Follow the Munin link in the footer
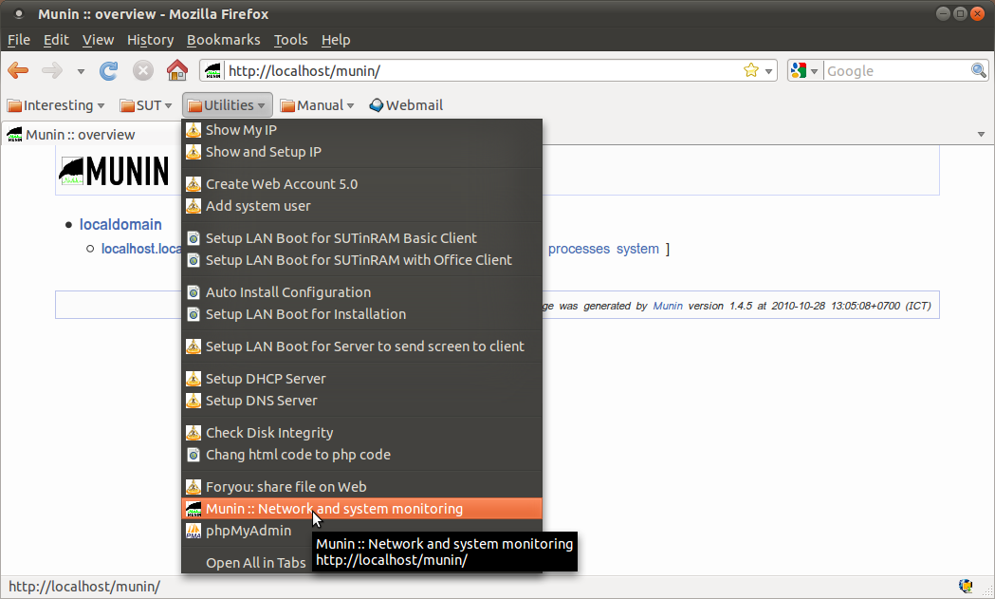995x599 pixels. click(668, 306)
